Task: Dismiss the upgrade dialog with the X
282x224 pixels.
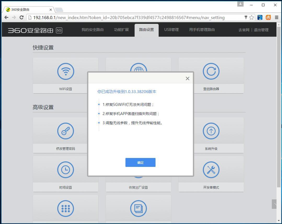Action: pyautogui.click(x=187, y=78)
